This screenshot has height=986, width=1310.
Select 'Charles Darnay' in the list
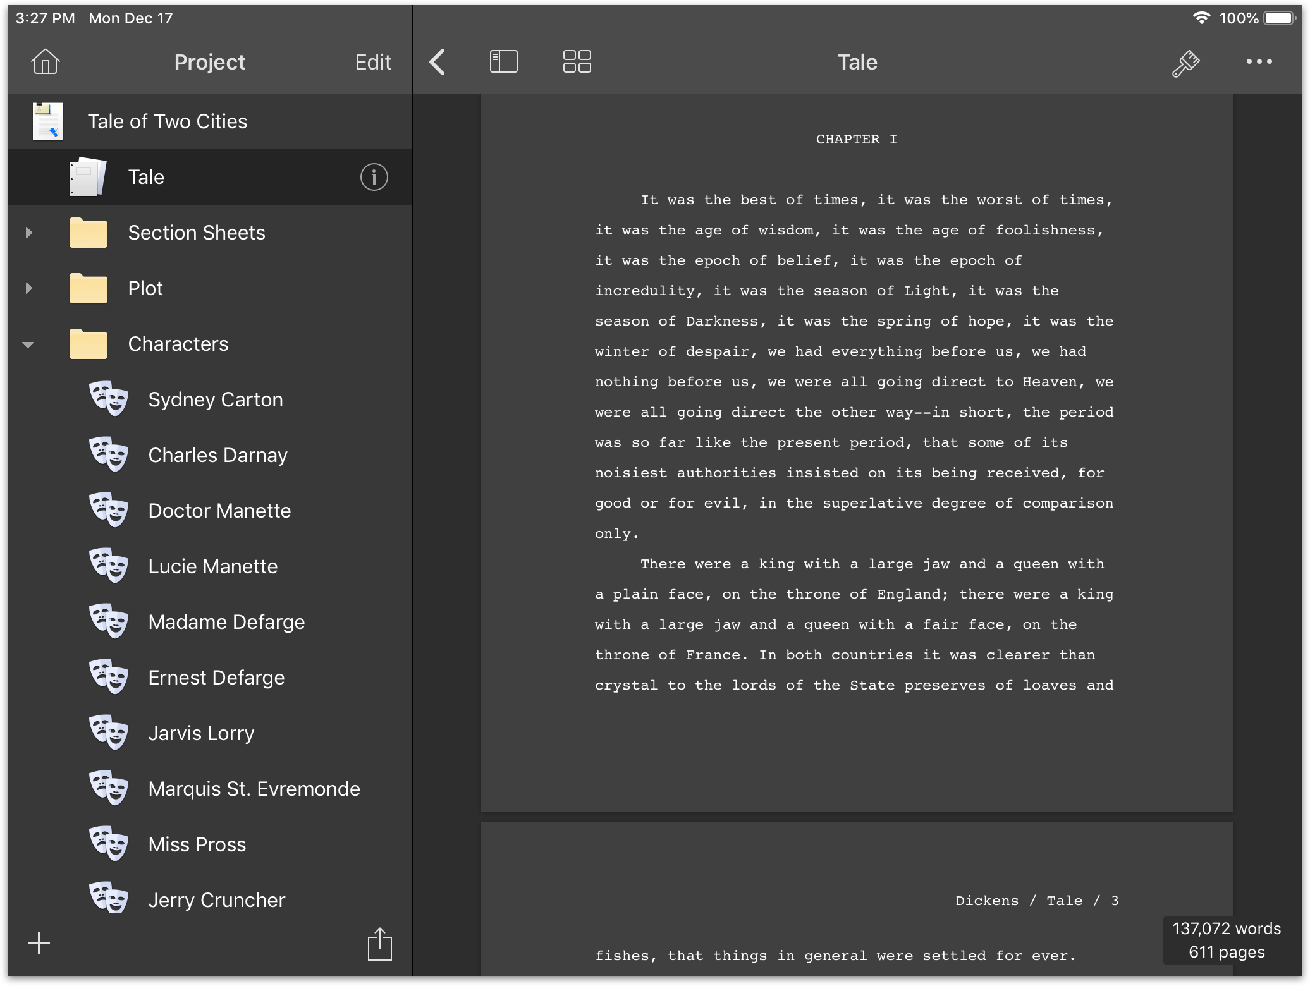click(218, 455)
